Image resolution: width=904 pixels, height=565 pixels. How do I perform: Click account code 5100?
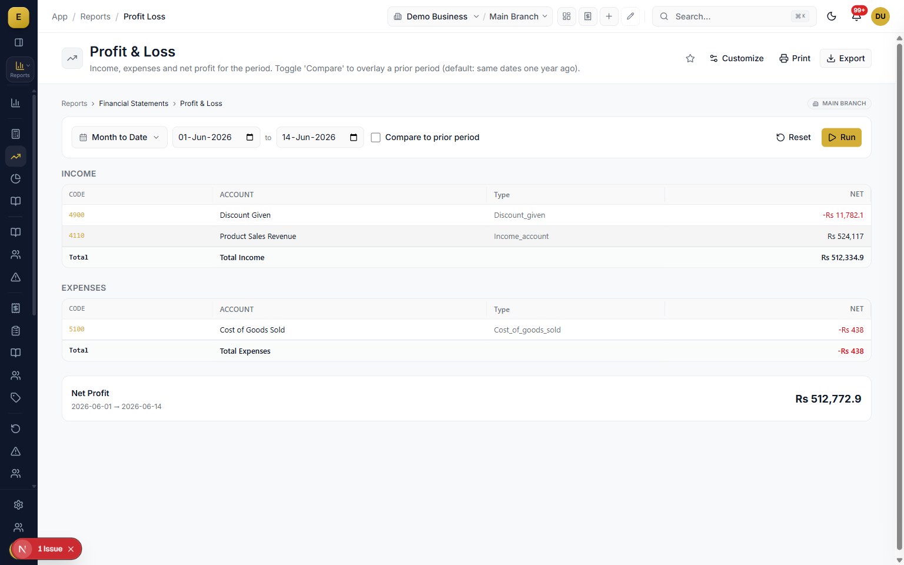click(x=77, y=330)
